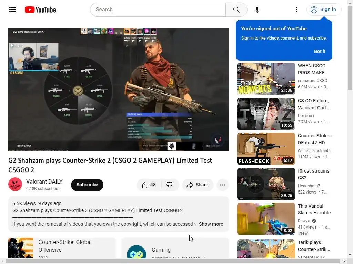The width and height of the screenshot is (353, 264).
Task: Dismiss signed-out notice with Got it
Action: click(320, 51)
